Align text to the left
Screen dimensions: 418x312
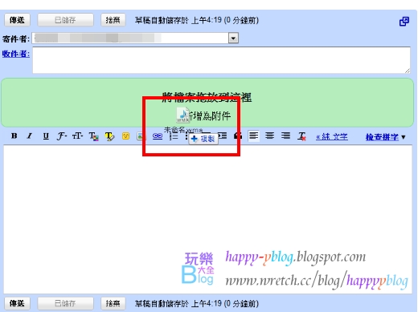pyautogui.click(x=253, y=136)
